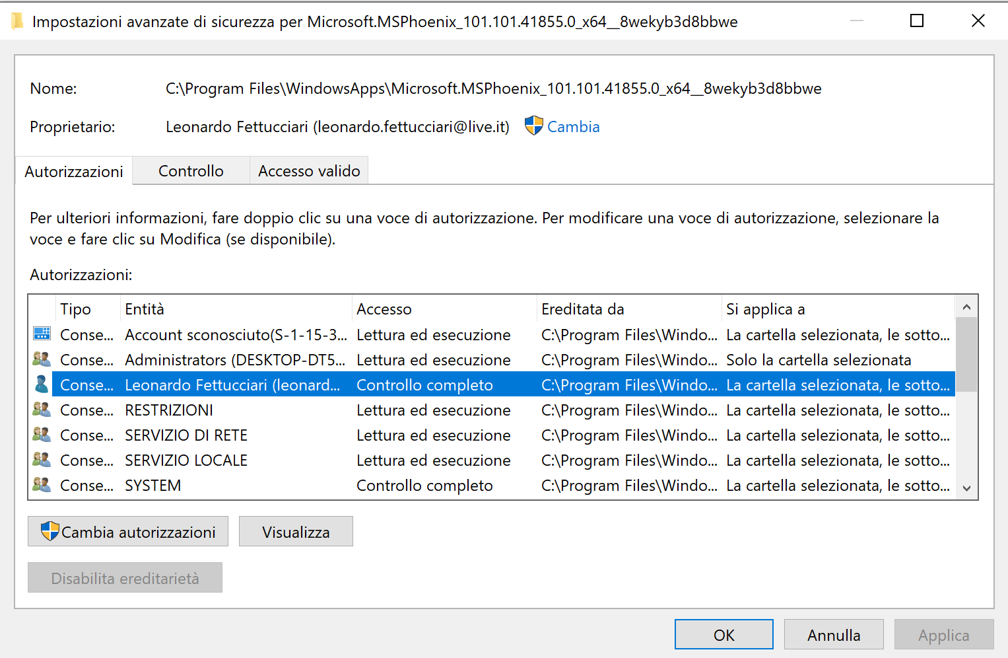Click Solo la cartella selezionata cell
Image resolution: width=1008 pixels, height=658 pixels.
click(819, 359)
